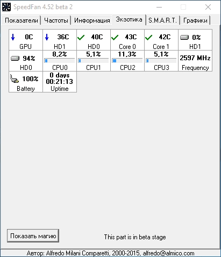Click the Frequency label
Viewport: 221px width, 257px height.
pyautogui.click(x=195, y=68)
